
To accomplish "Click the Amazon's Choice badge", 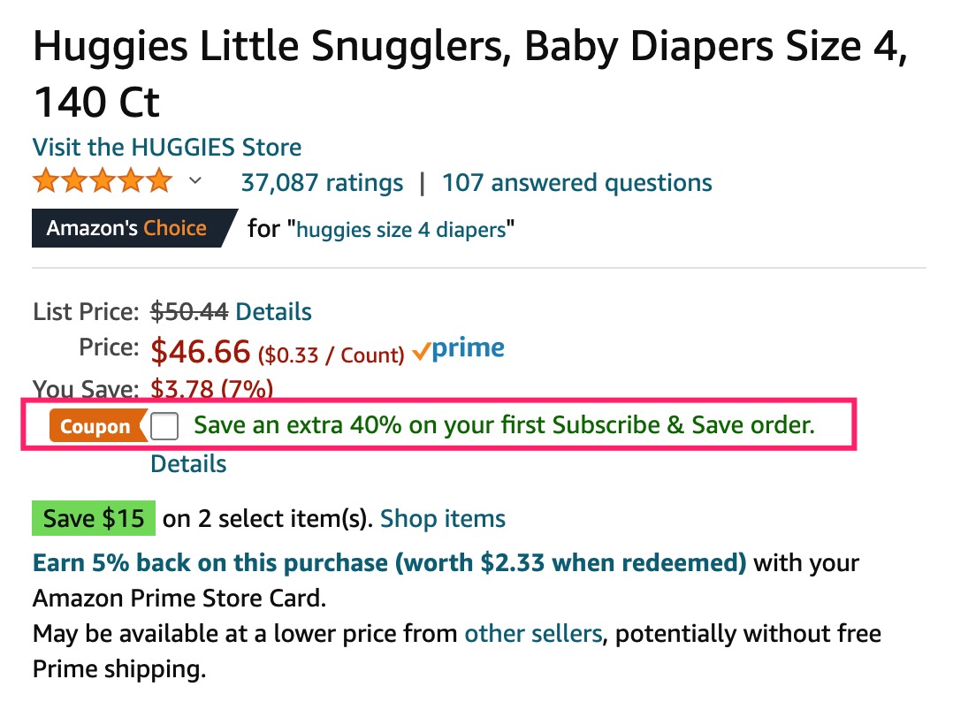I will [122, 227].
